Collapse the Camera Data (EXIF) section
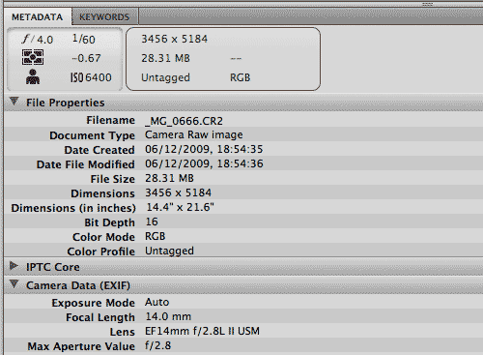Image resolution: width=483 pixels, height=355 pixels. [x=14, y=284]
